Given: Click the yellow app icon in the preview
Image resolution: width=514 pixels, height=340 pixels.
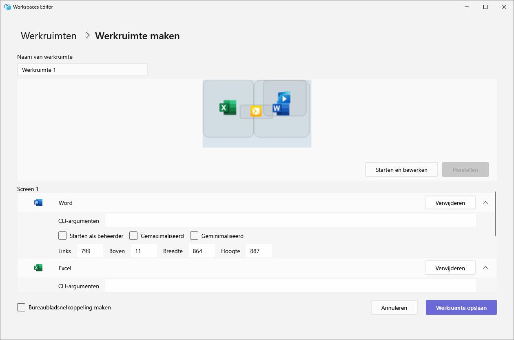Looking at the screenshot, I should pos(256,111).
